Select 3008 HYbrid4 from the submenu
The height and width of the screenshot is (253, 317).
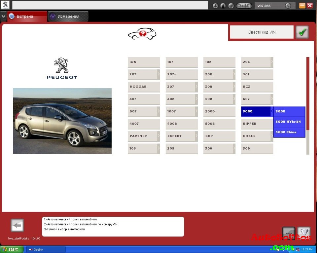(289, 122)
